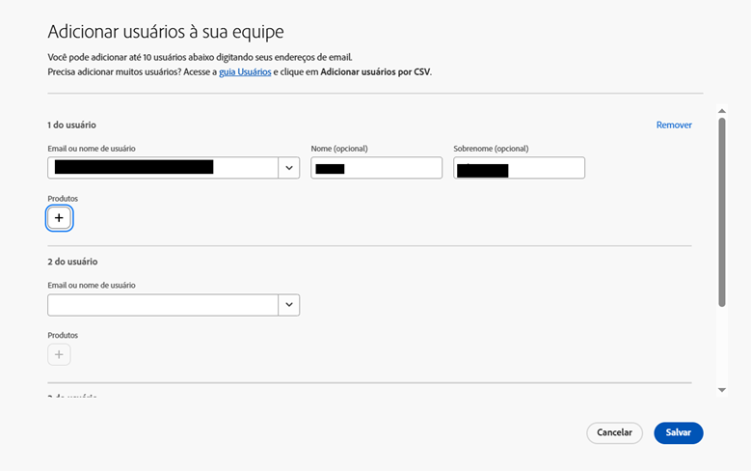The width and height of the screenshot is (751, 471).
Task: Expand the email dropdown for user 2
Action: coord(289,305)
